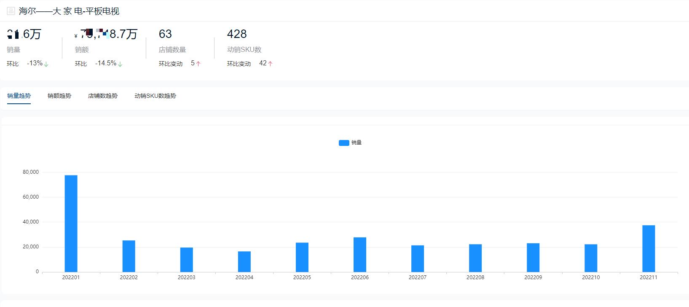Screen dimensions: 689x307
Task: View the 动销SKU数趋势 tab
Action: (x=155, y=96)
